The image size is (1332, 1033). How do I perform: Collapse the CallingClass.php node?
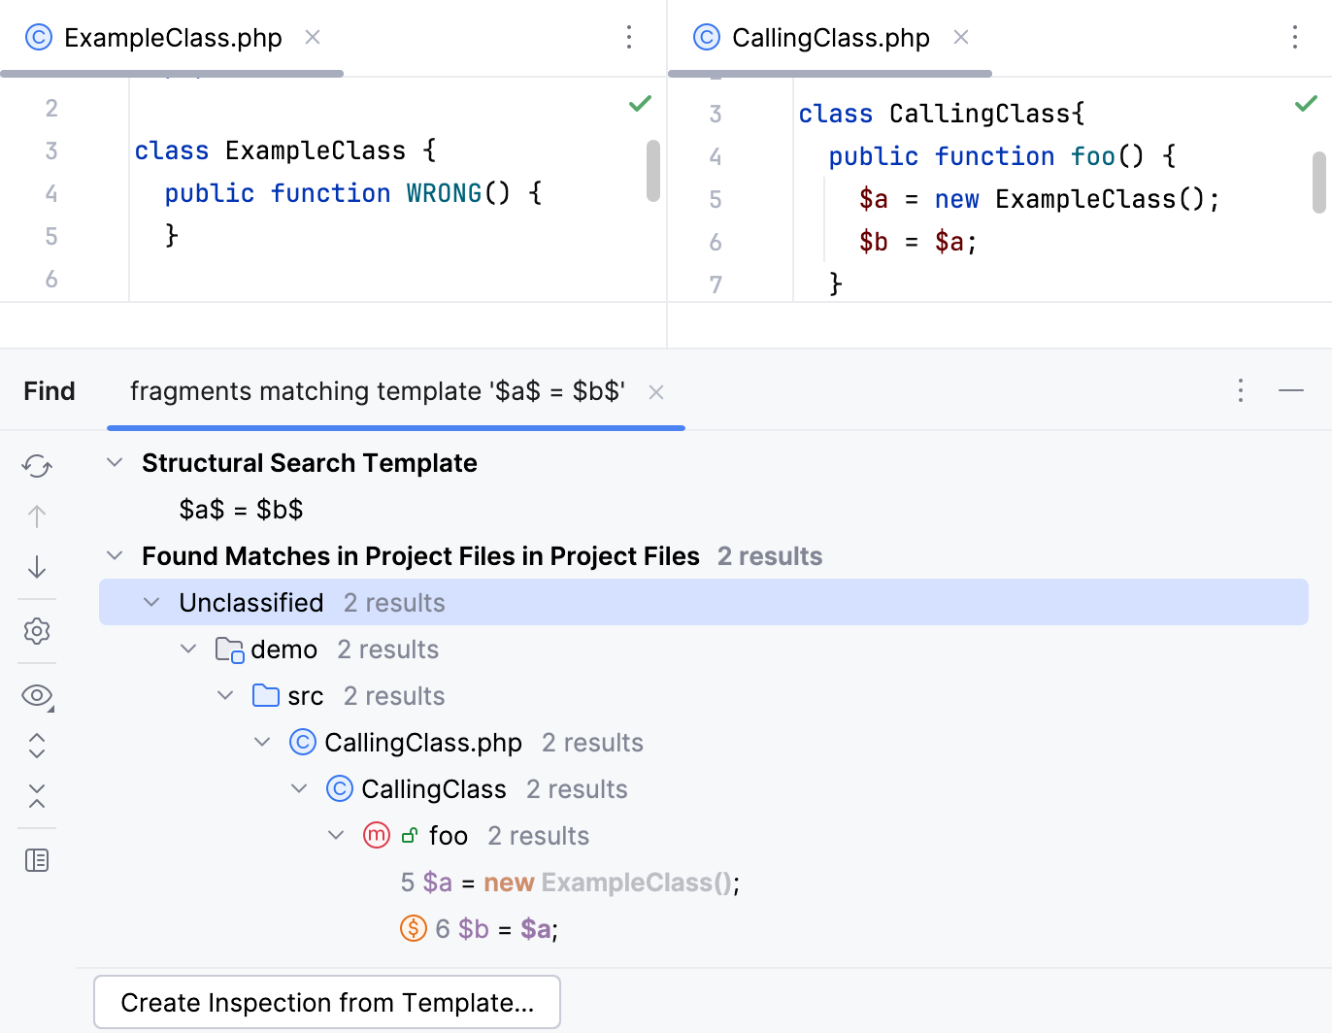coord(262,741)
